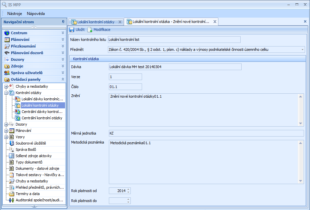The image size is (310, 210).
Task: Select the Lokální kontrolní otázka - Znění tab
Action: pyautogui.click(x=171, y=22)
